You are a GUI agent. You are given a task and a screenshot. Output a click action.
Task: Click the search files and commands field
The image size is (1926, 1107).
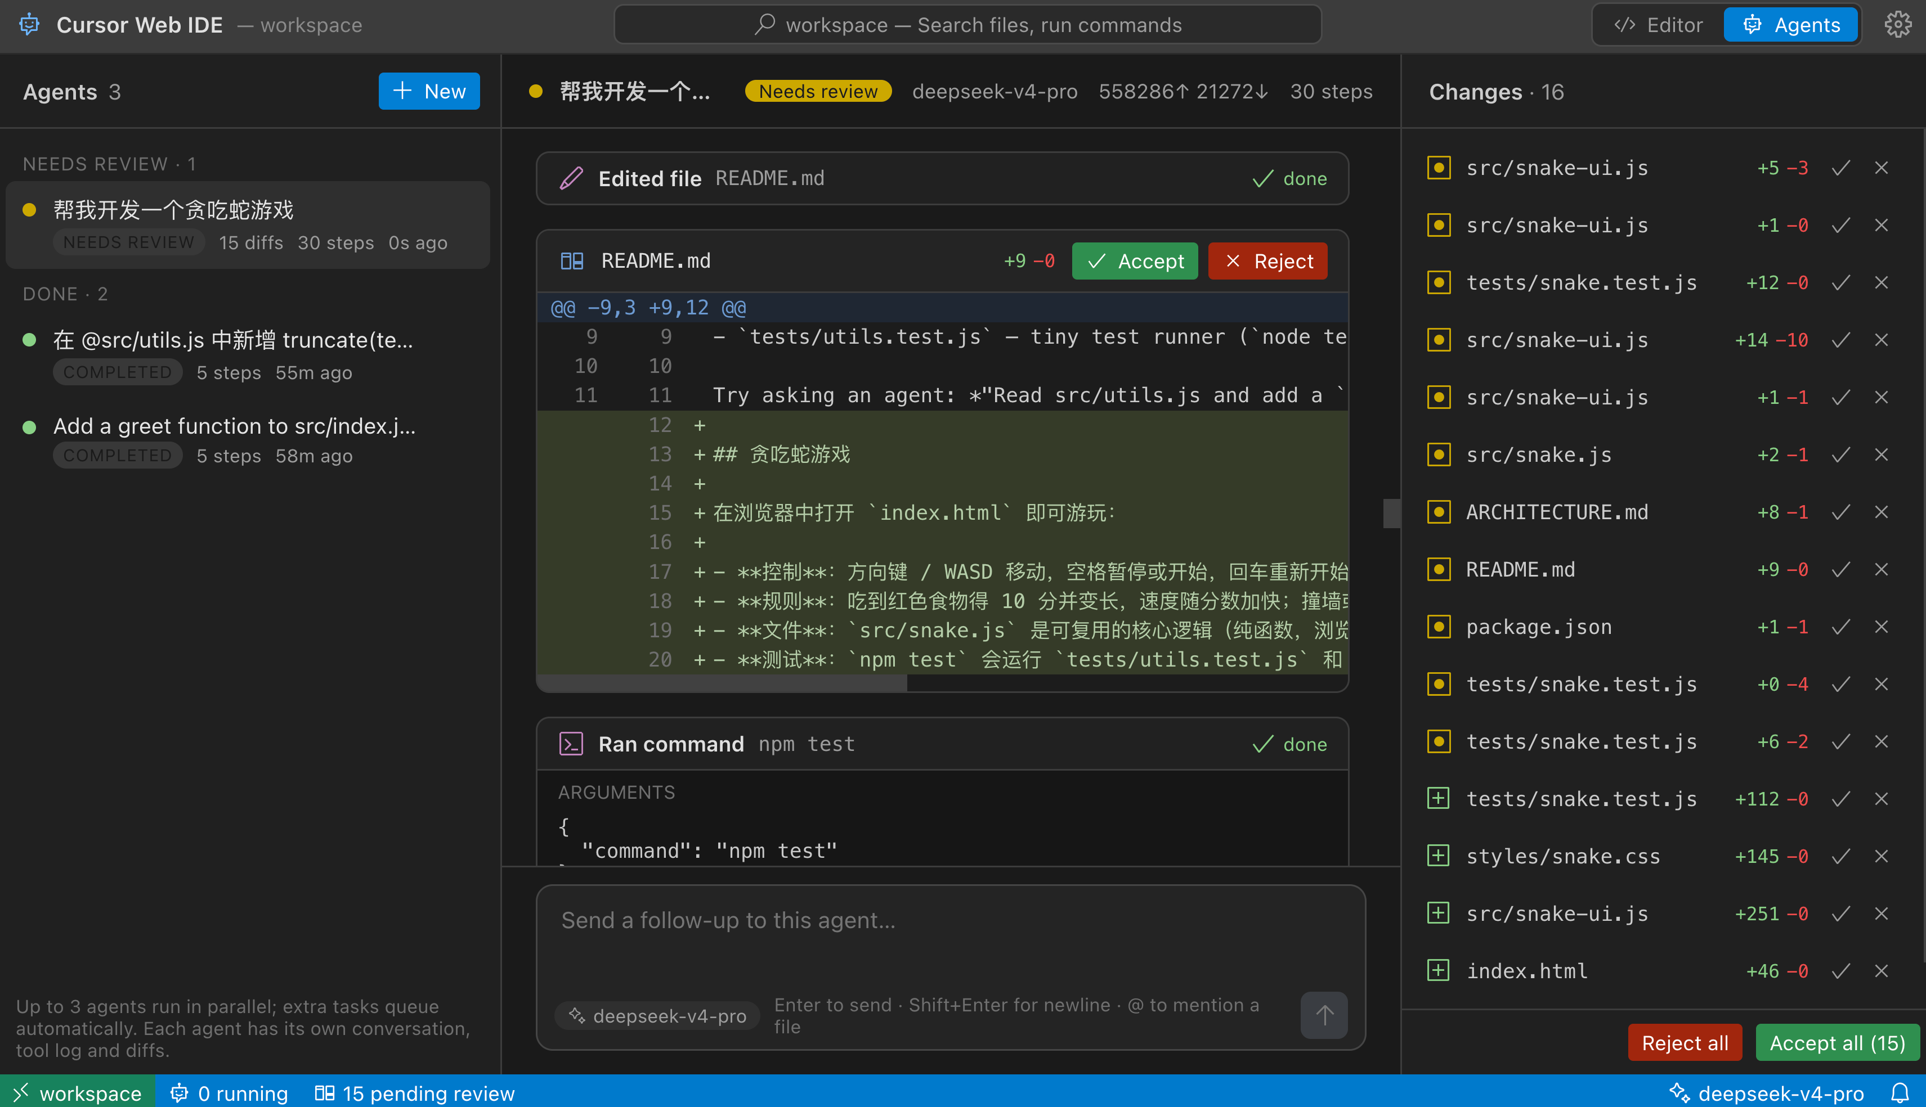pyautogui.click(x=968, y=24)
